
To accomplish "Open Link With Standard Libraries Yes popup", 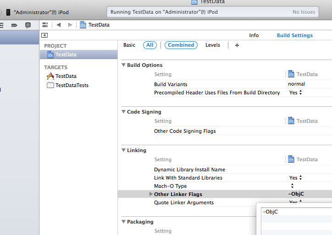I will pyautogui.click(x=296, y=178).
